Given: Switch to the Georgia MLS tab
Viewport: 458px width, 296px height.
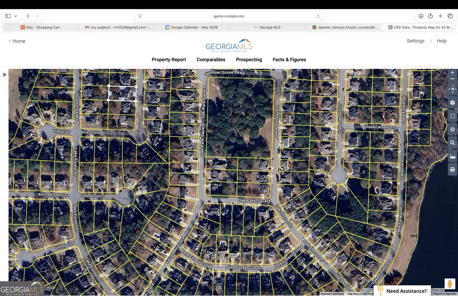Looking at the screenshot, I should click(x=267, y=27).
